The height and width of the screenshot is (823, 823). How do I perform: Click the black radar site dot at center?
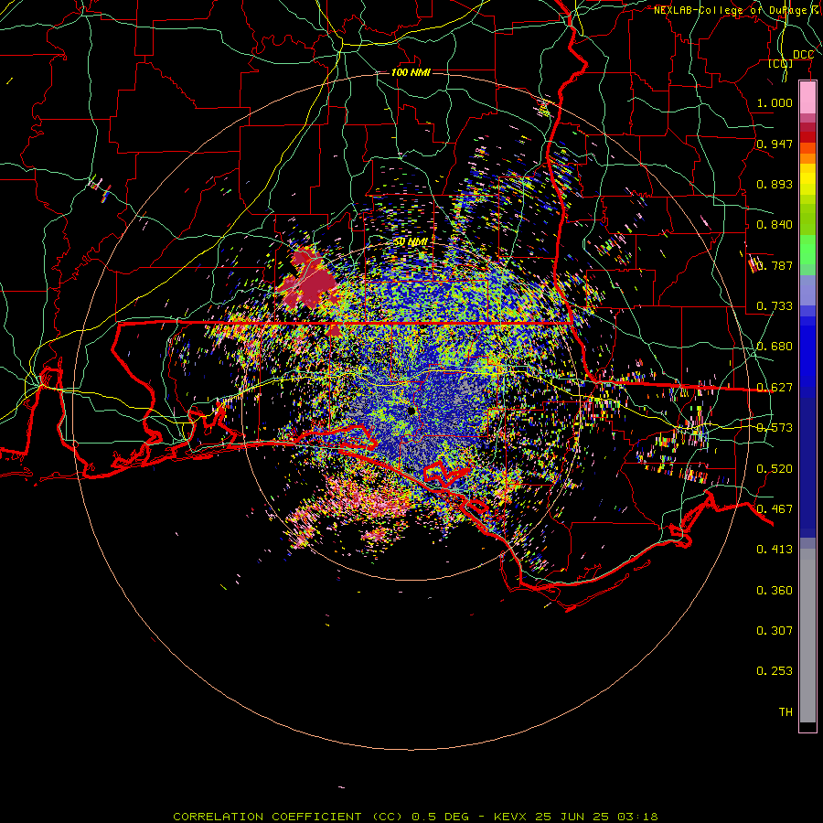tap(411, 411)
